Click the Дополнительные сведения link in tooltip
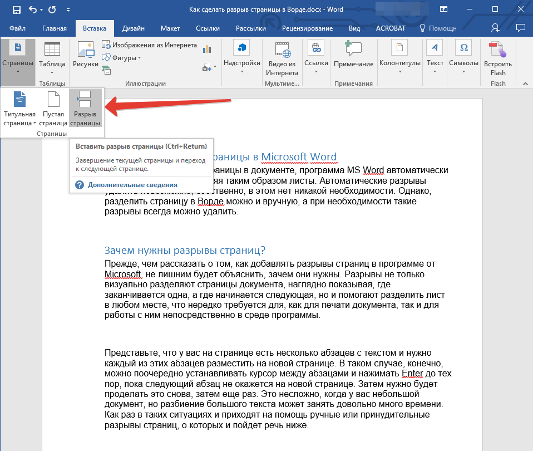 [132, 185]
